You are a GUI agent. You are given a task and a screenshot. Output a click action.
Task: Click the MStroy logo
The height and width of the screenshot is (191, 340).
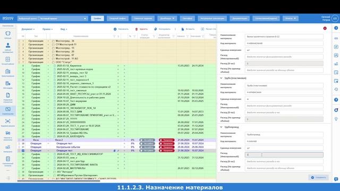[8, 19]
